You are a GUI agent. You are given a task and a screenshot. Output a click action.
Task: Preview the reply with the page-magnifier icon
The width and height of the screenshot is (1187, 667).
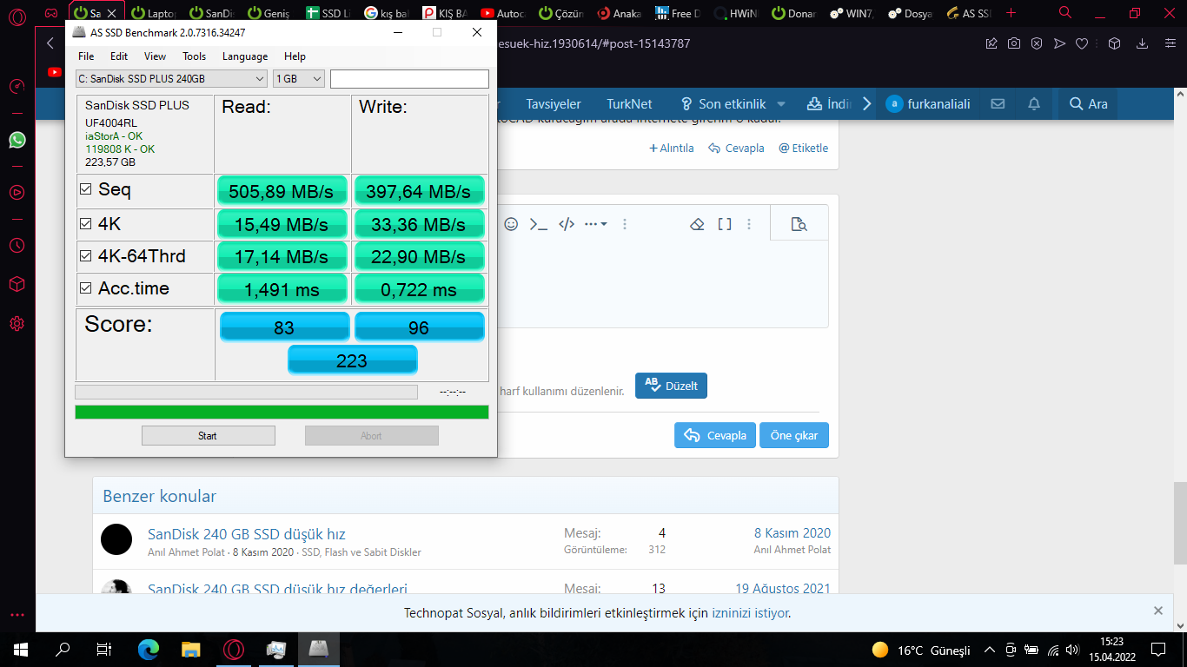pos(799,224)
